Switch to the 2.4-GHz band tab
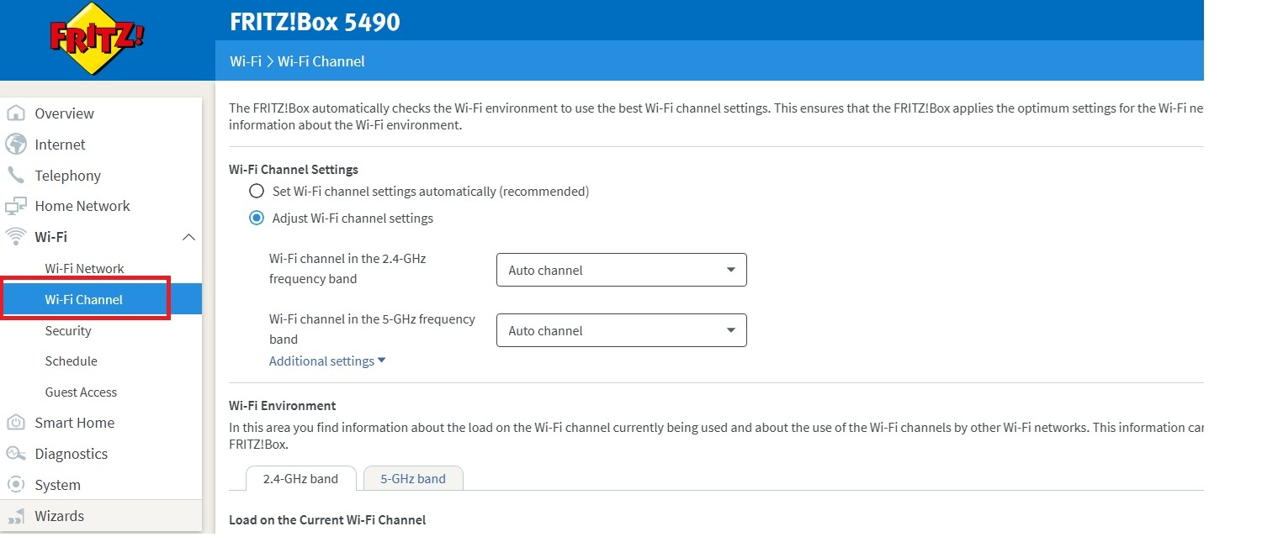 [x=300, y=479]
